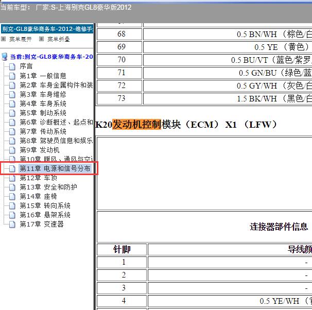Open chapter 第5章 制动系统

click(x=43, y=113)
